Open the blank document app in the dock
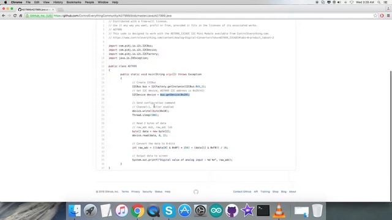Viewport: 392px width, 220px height. click(106, 211)
